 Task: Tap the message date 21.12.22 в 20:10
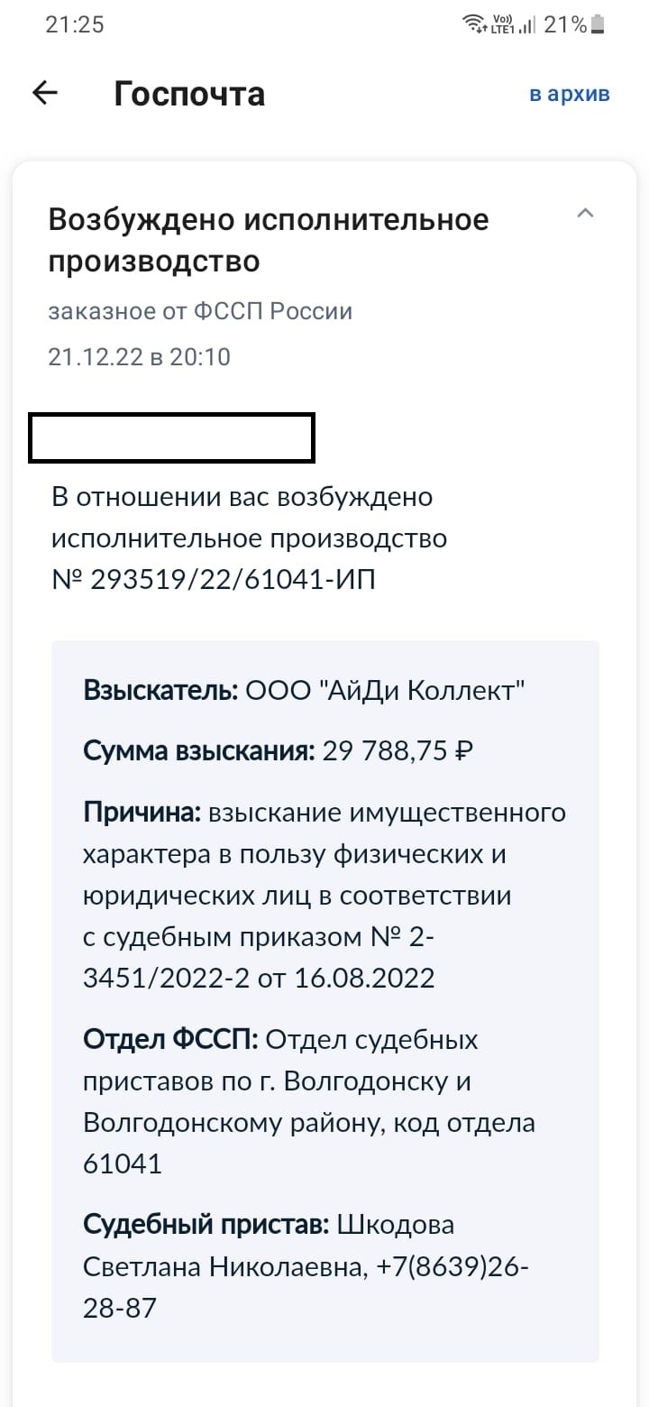[x=140, y=357]
